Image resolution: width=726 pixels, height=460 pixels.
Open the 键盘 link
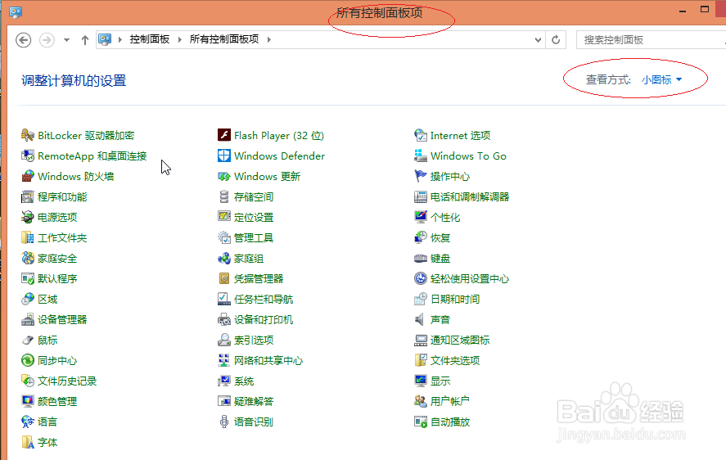(440, 259)
